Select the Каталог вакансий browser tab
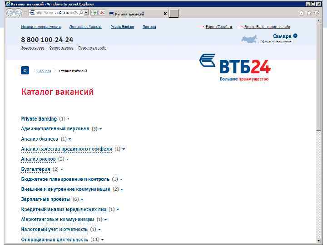 pos(138,14)
